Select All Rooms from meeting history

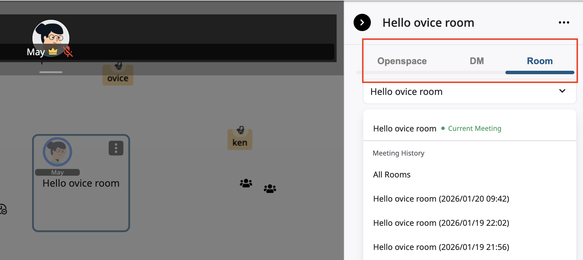[x=392, y=175]
